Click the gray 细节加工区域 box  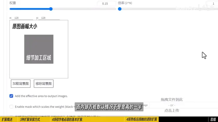point(39,49)
